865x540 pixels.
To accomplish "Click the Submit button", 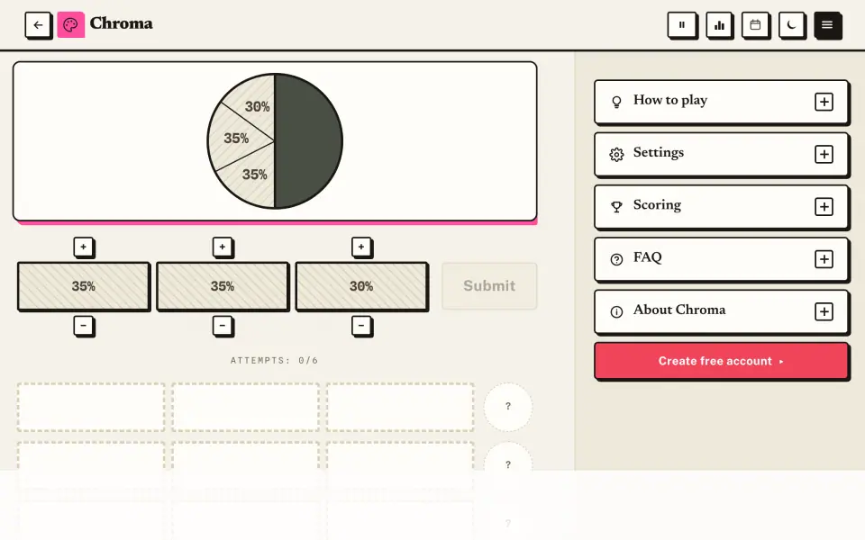I will click(489, 286).
